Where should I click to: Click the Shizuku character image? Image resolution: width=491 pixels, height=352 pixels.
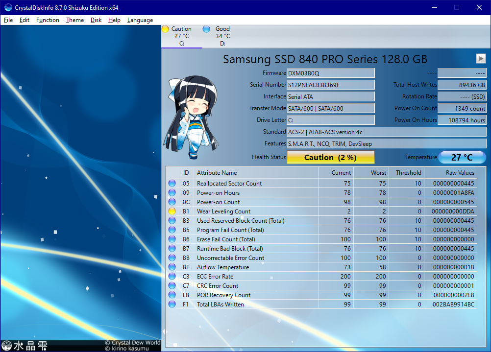point(191,117)
